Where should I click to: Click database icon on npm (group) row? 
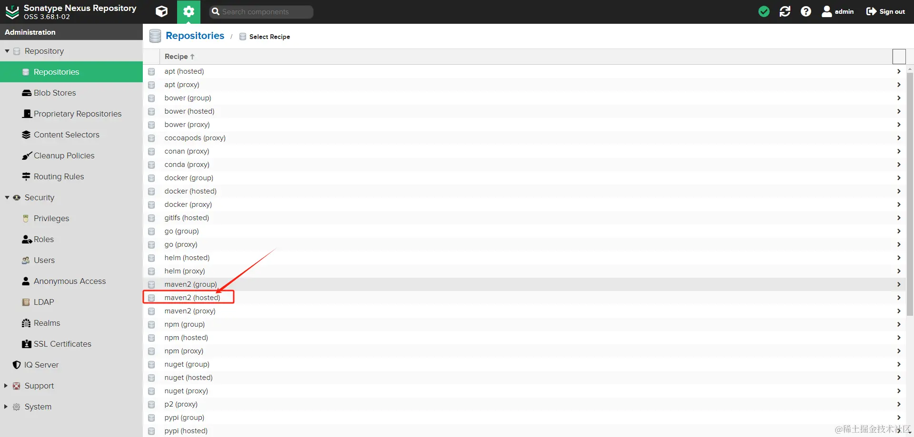point(151,324)
